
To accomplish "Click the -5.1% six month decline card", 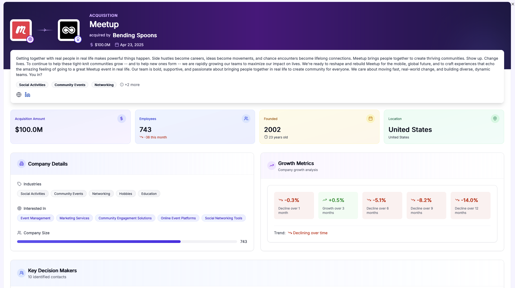I will (382, 205).
